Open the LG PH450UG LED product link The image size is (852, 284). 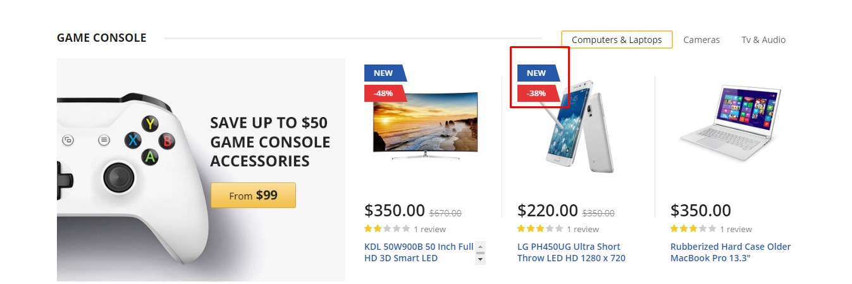point(571,252)
